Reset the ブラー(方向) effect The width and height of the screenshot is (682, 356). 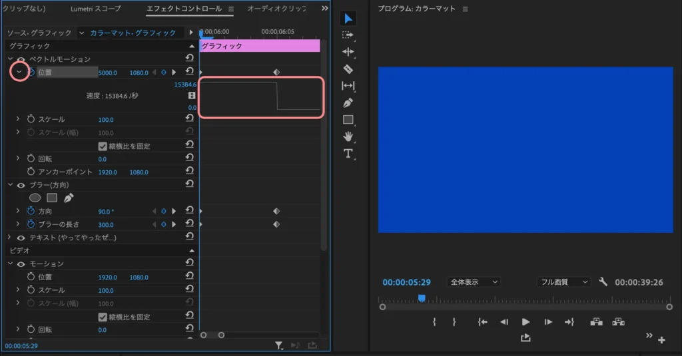click(190, 184)
